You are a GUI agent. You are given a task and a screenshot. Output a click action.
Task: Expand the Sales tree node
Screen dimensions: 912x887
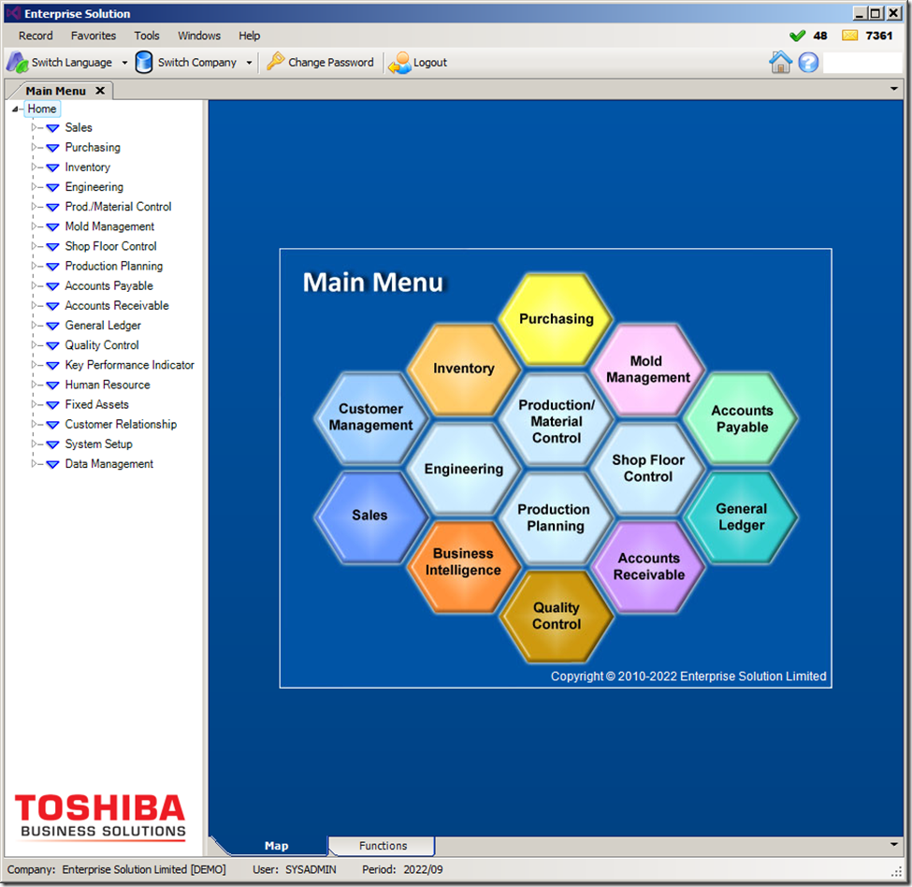(x=34, y=127)
